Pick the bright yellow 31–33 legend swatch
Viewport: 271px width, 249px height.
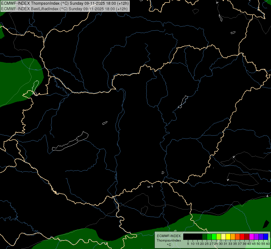coord(228,237)
